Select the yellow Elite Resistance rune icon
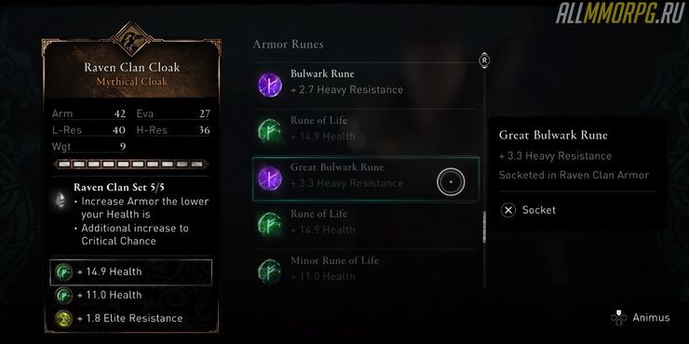This screenshot has height=344, width=689. 63,318
